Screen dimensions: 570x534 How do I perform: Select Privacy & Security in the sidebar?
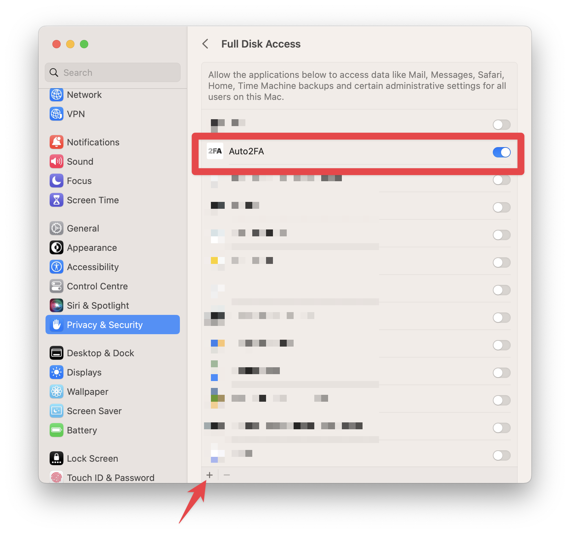point(113,325)
